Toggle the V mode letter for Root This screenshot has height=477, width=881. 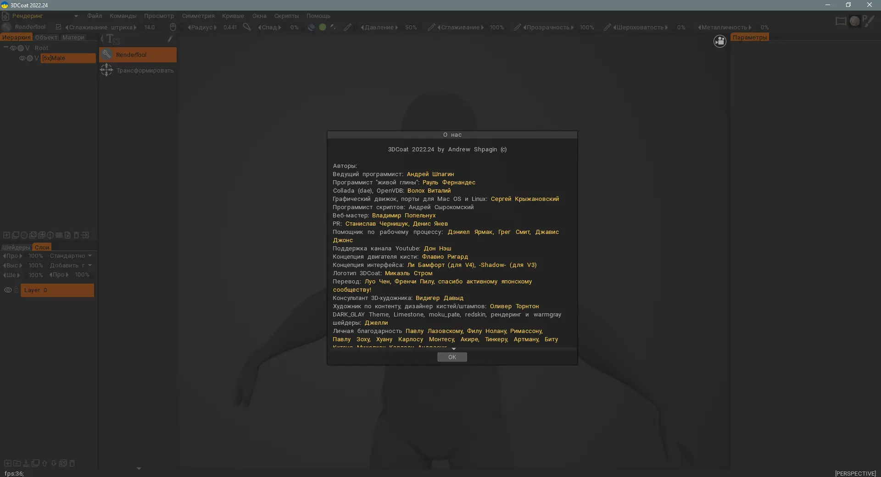[28, 48]
